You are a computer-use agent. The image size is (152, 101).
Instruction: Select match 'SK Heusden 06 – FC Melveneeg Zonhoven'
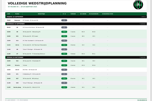tap(34, 54)
